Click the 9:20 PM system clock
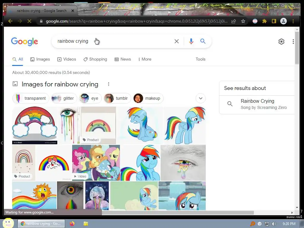Screen dimensions: 304x228 [289, 224]
